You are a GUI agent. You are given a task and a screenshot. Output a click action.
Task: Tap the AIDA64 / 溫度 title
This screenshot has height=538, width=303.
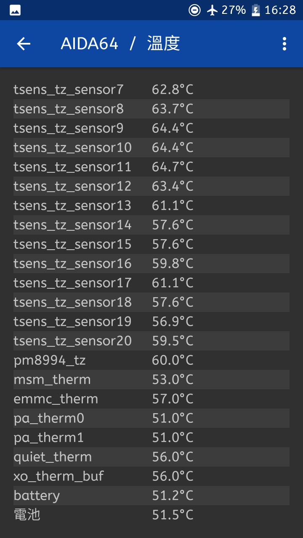[120, 44]
